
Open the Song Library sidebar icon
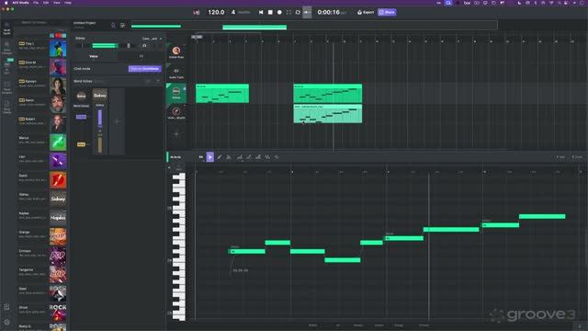click(x=6, y=108)
